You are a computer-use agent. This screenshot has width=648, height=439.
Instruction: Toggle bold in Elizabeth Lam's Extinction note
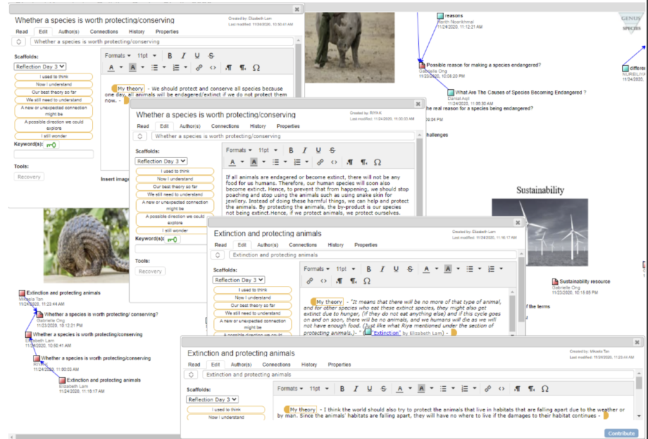(369, 269)
